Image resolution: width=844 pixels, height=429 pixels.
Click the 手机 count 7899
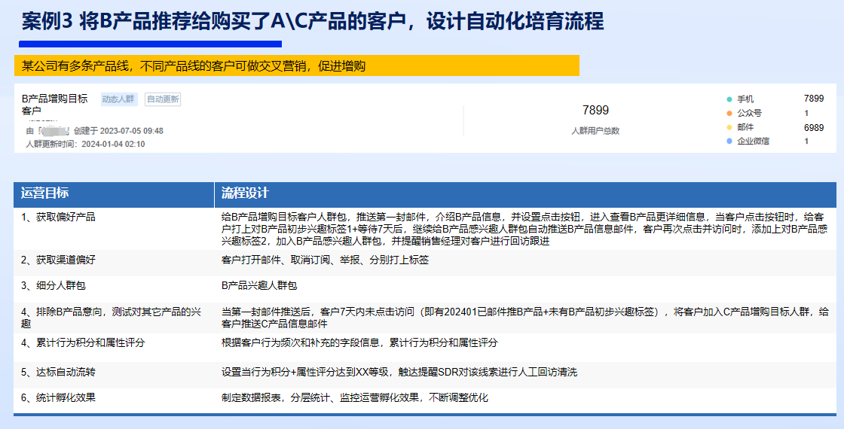point(813,99)
